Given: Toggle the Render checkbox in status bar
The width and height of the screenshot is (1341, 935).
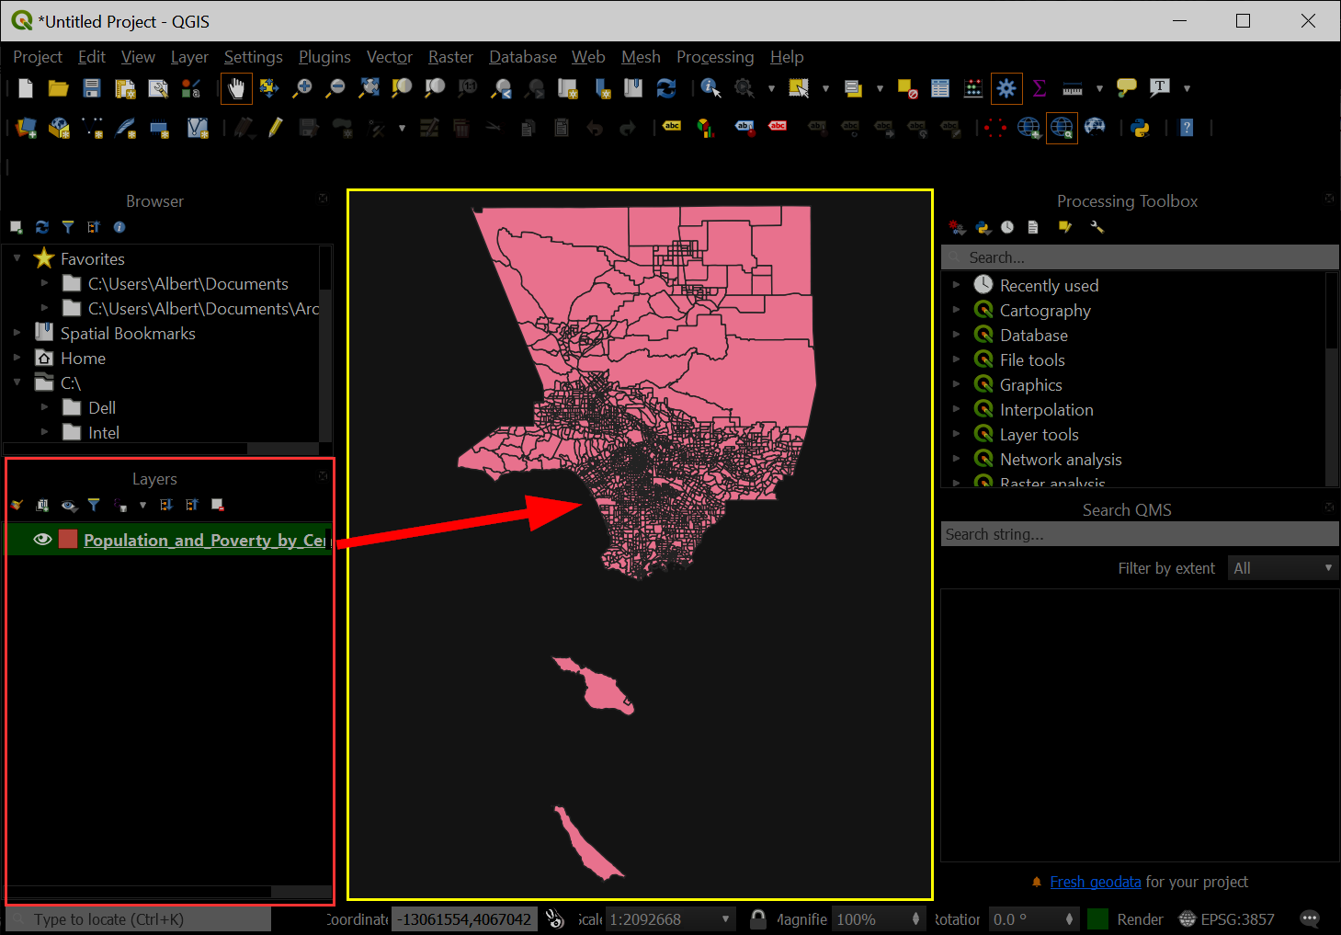Looking at the screenshot, I should tap(1097, 918).
